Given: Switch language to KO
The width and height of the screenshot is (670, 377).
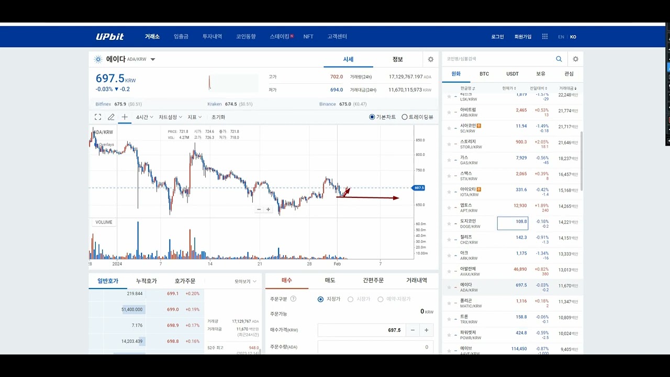Looking at the screenshot, I should point(573,37).
